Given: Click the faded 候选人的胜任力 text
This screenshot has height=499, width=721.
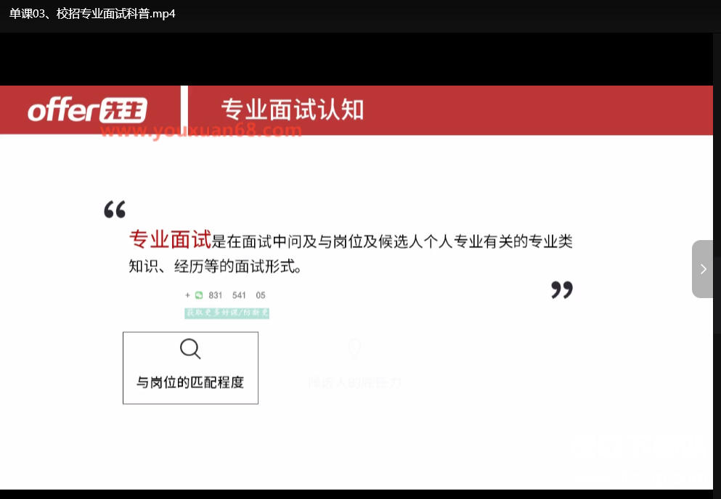Looking at the screenshot, I should coord(354,382).
